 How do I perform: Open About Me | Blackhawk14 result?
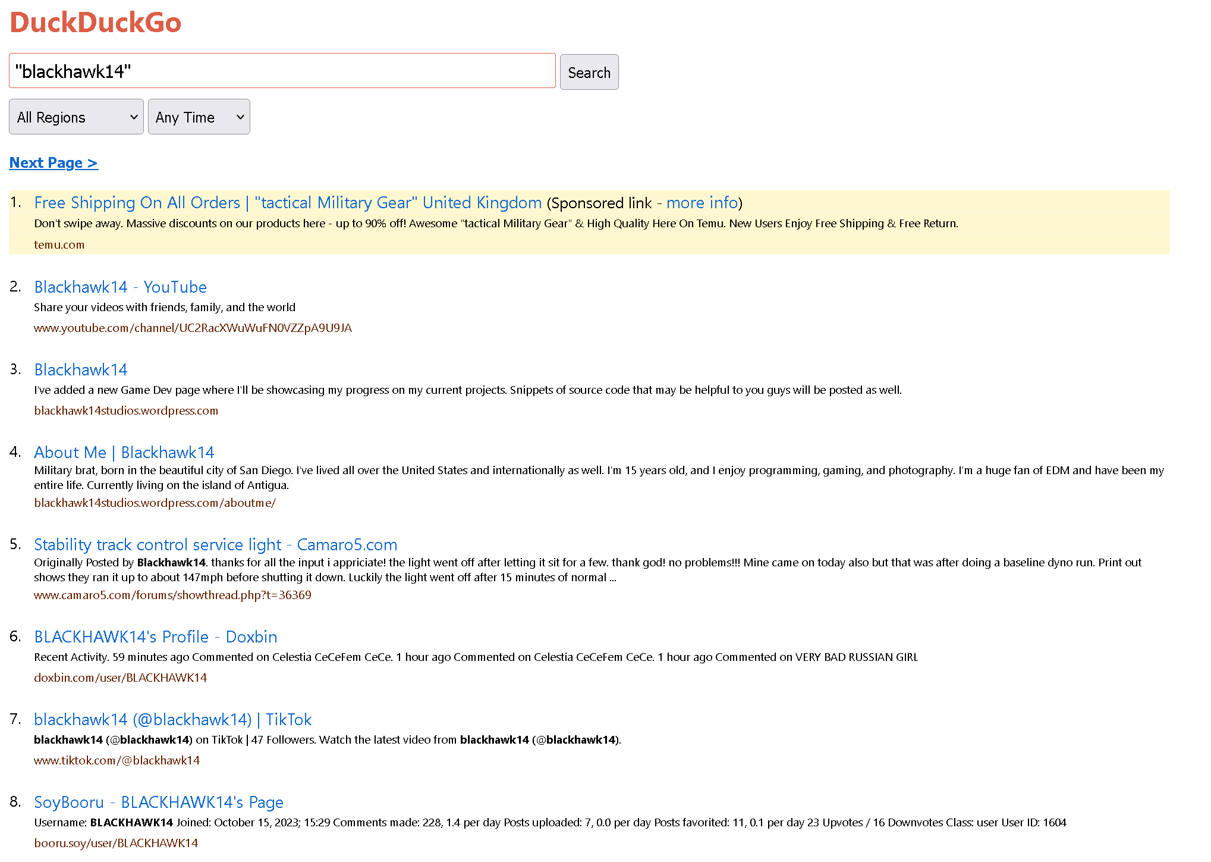(124, 452)
